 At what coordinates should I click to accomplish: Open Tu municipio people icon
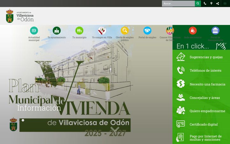click(x=79, y=31)
